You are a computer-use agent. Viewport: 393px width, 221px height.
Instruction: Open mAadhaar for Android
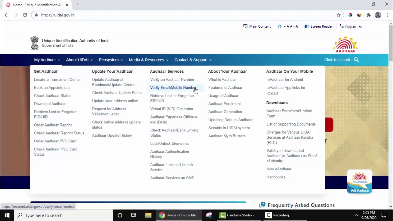pos(285,79)
